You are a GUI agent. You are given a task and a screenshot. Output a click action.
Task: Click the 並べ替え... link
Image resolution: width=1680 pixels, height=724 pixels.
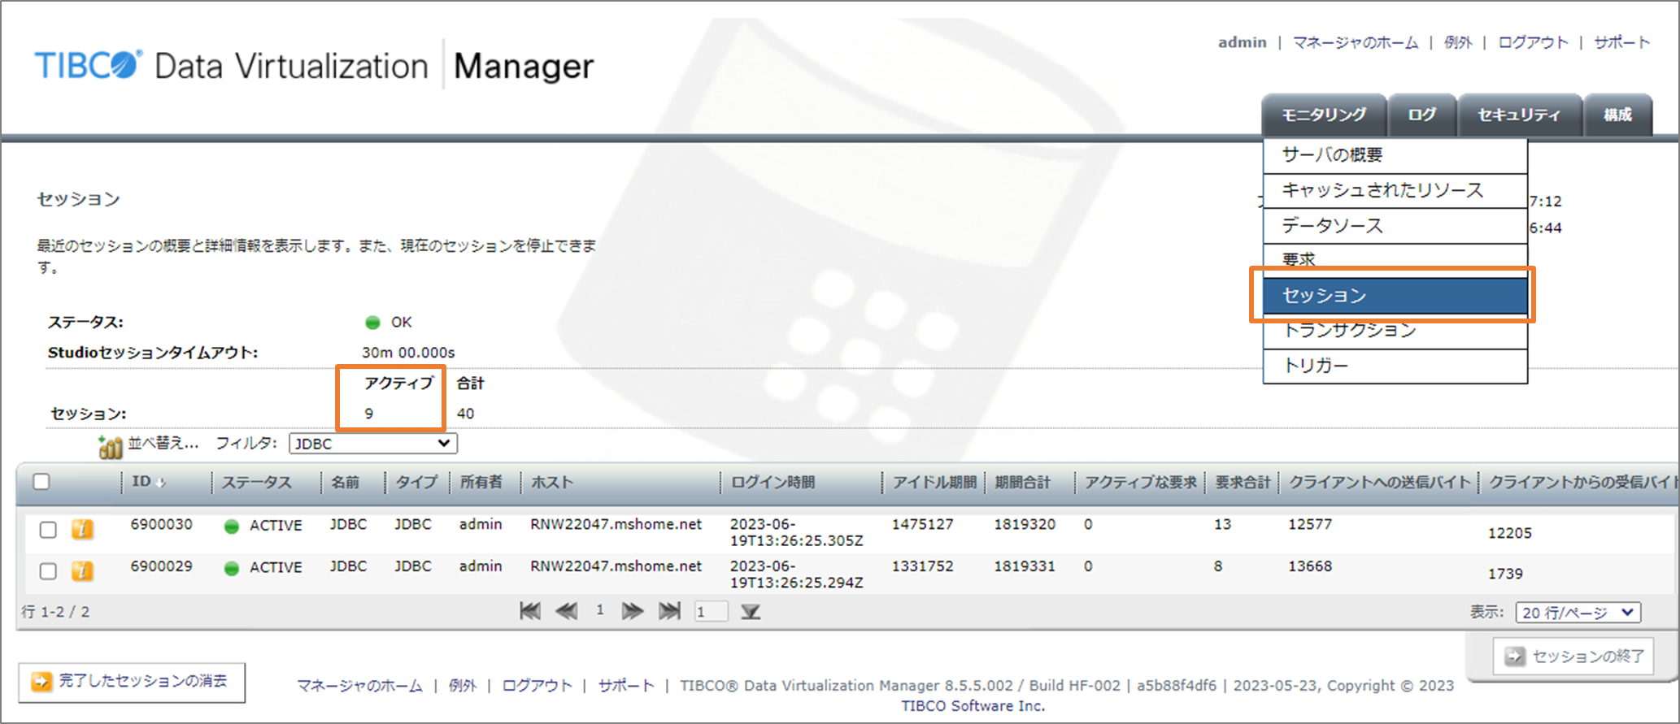click(x=163, y=444)
